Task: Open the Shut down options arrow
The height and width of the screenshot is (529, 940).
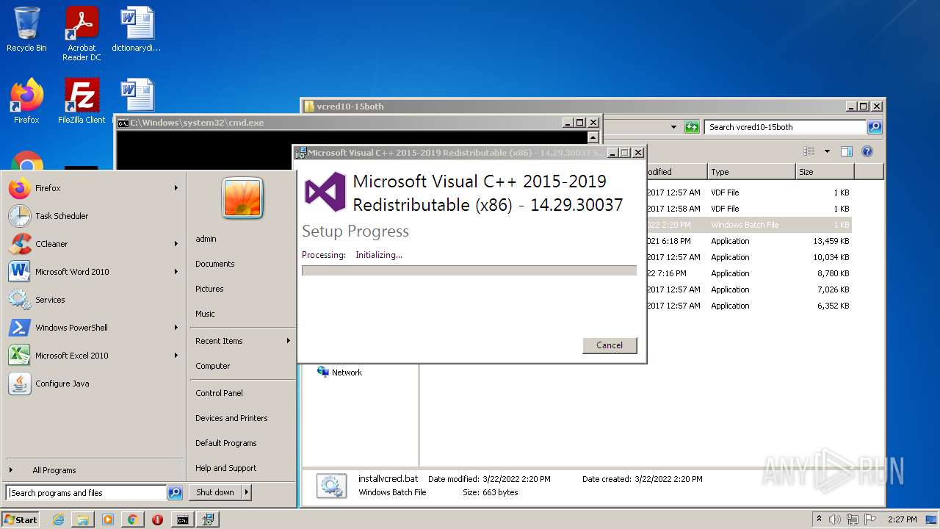Action: (247, 492)
